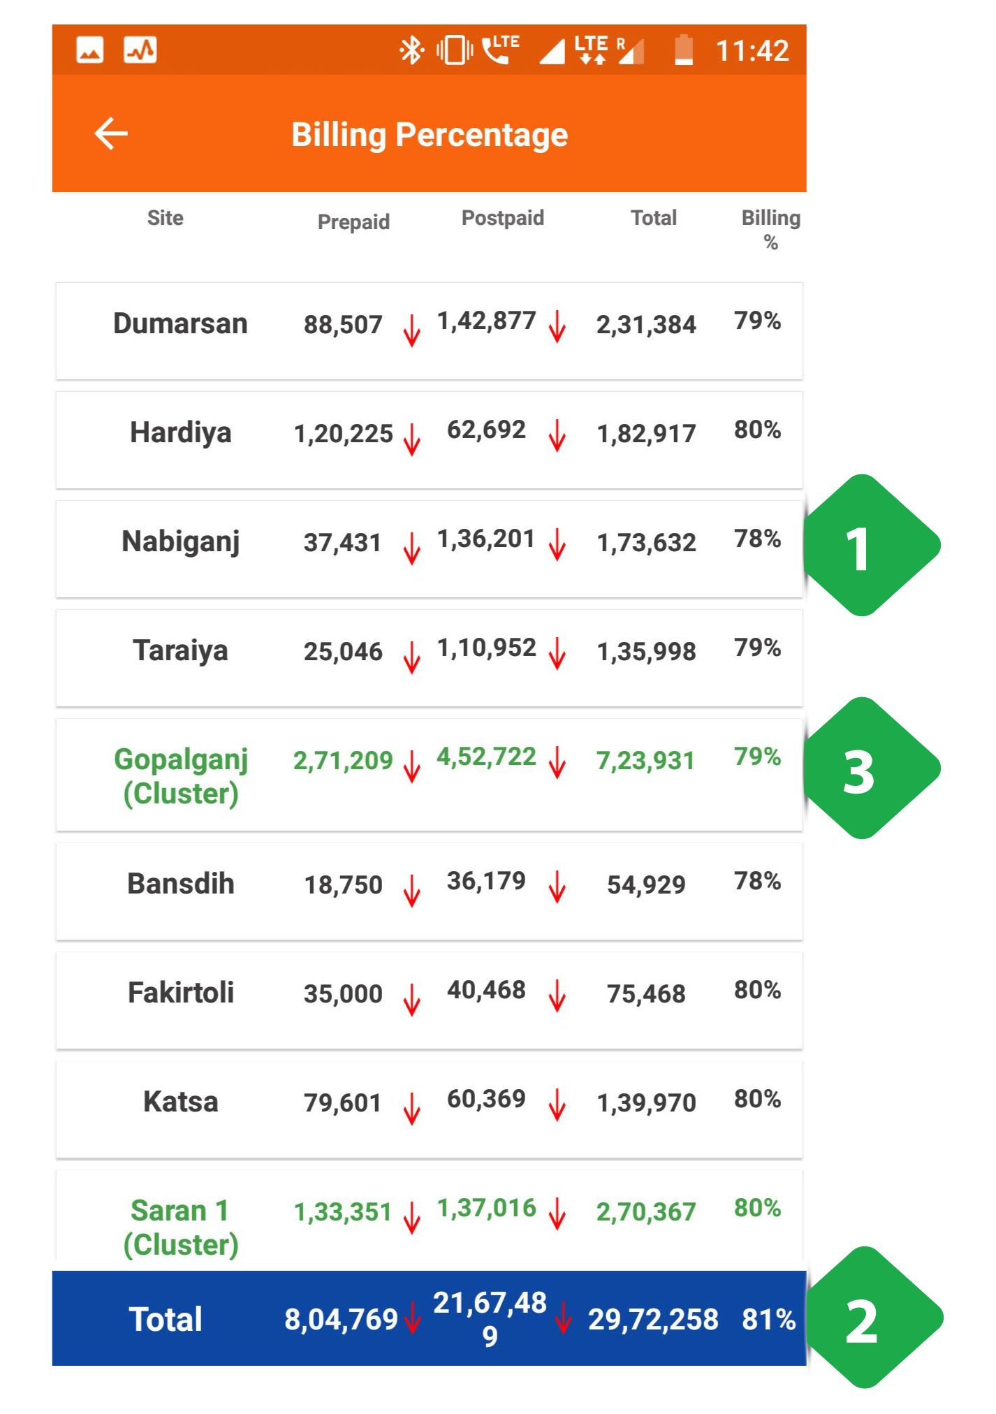Screen dimensions: 996x1414
Task: Click the vibrate mode status icon
Action: click(x=455, y=50)
